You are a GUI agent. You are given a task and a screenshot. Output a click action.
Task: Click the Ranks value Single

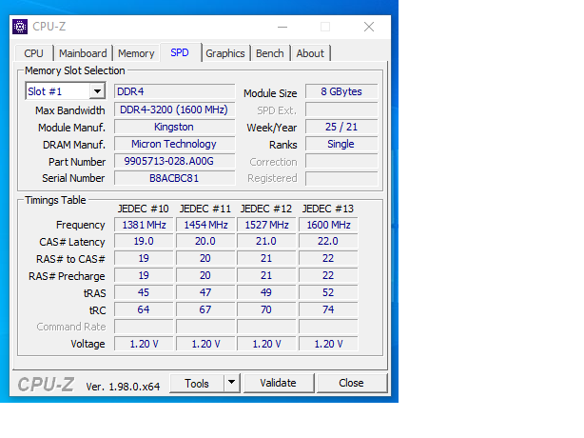coord(341,144)
